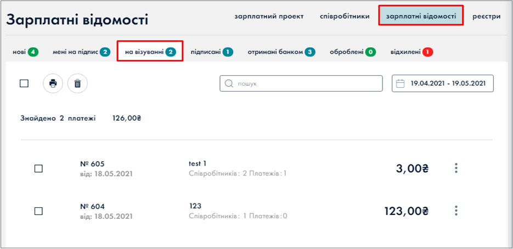
Task: Click the calendar icon in date field
Action: coord(401,84)
